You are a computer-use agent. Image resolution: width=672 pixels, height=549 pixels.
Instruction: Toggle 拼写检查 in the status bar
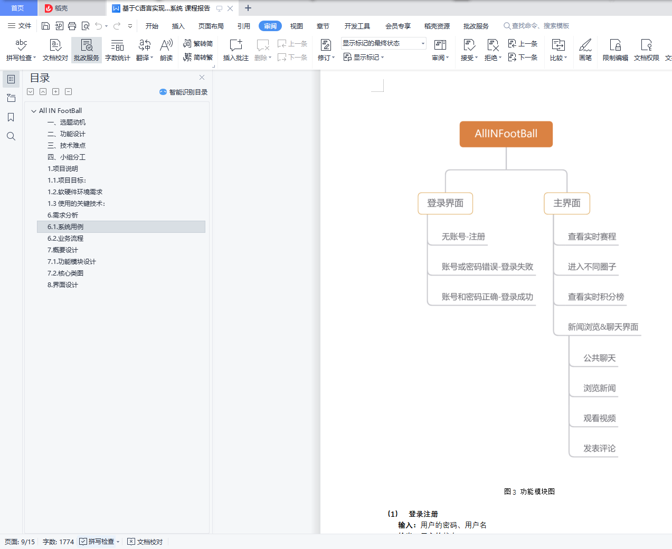(x=100, y=542)
